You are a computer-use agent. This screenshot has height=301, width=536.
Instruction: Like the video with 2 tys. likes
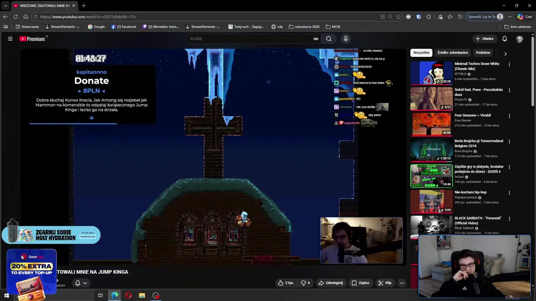286,283
